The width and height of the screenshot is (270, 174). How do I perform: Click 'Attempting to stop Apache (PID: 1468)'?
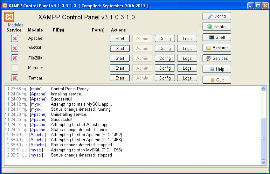(x=87, y=140)
